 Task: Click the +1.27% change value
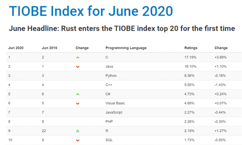220,131
